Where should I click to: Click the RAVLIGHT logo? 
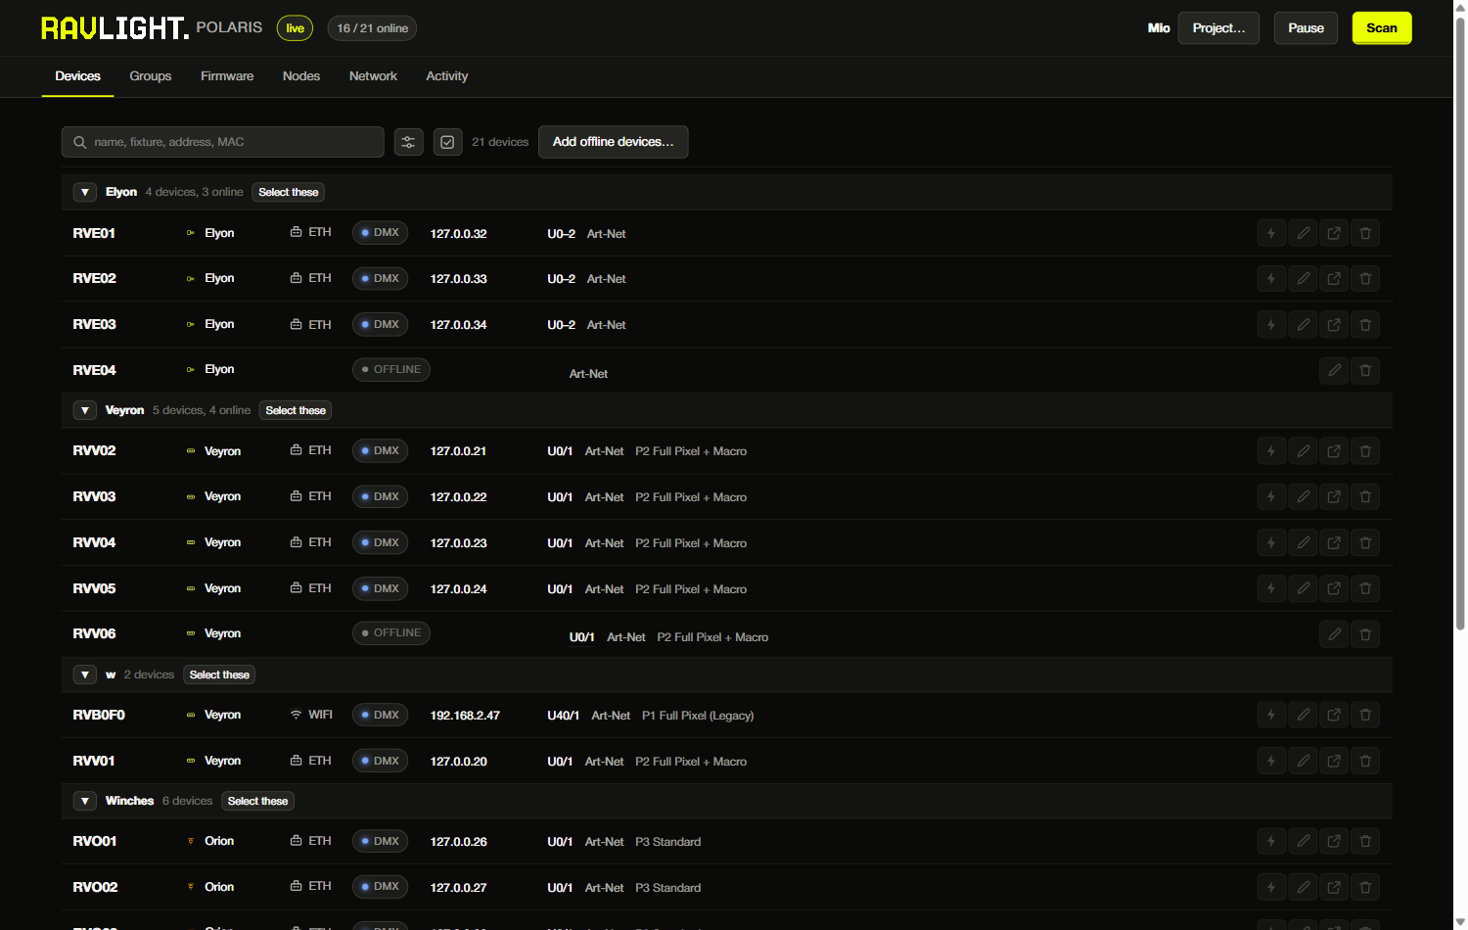115,28
